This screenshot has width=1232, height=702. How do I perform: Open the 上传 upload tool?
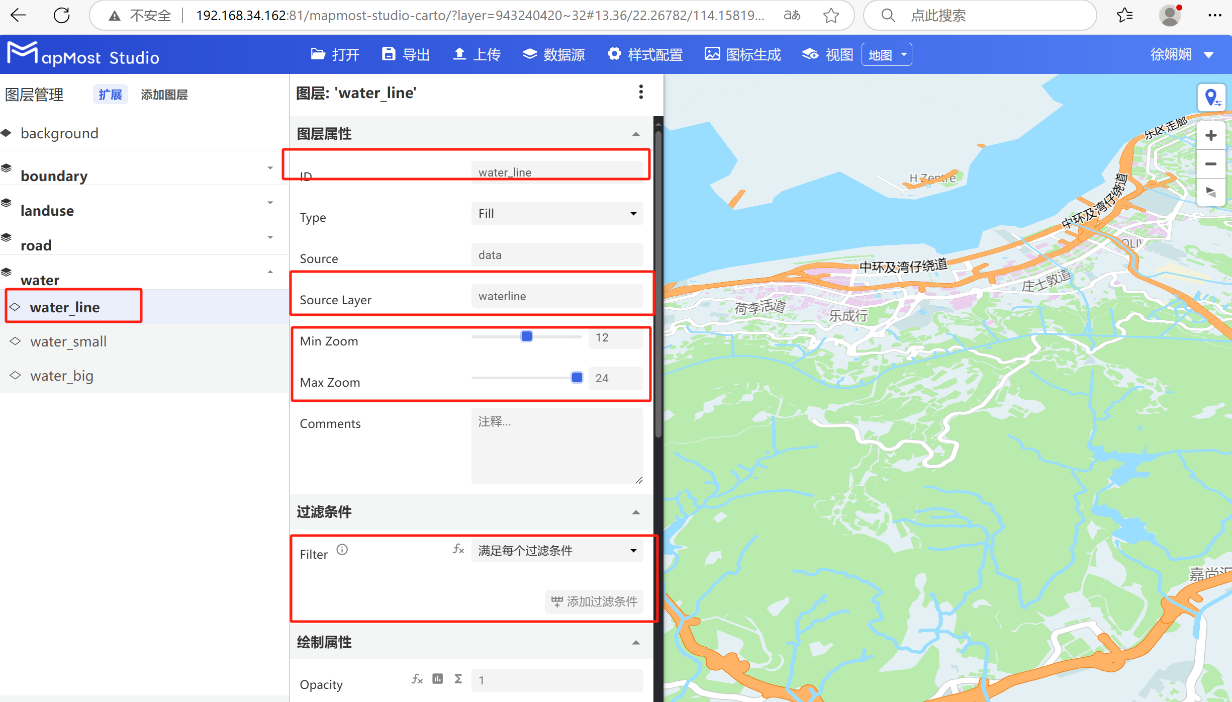(476, 54)
